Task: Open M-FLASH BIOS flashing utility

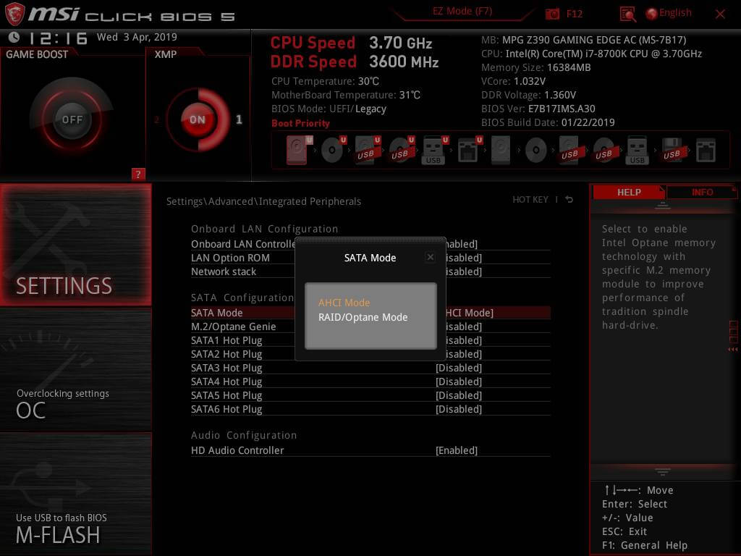Action: (x=75, y=494)
